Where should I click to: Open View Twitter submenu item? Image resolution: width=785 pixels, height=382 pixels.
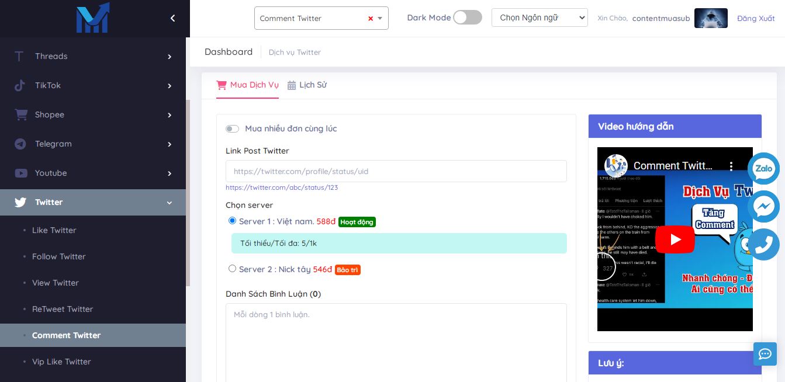[93, 283]
